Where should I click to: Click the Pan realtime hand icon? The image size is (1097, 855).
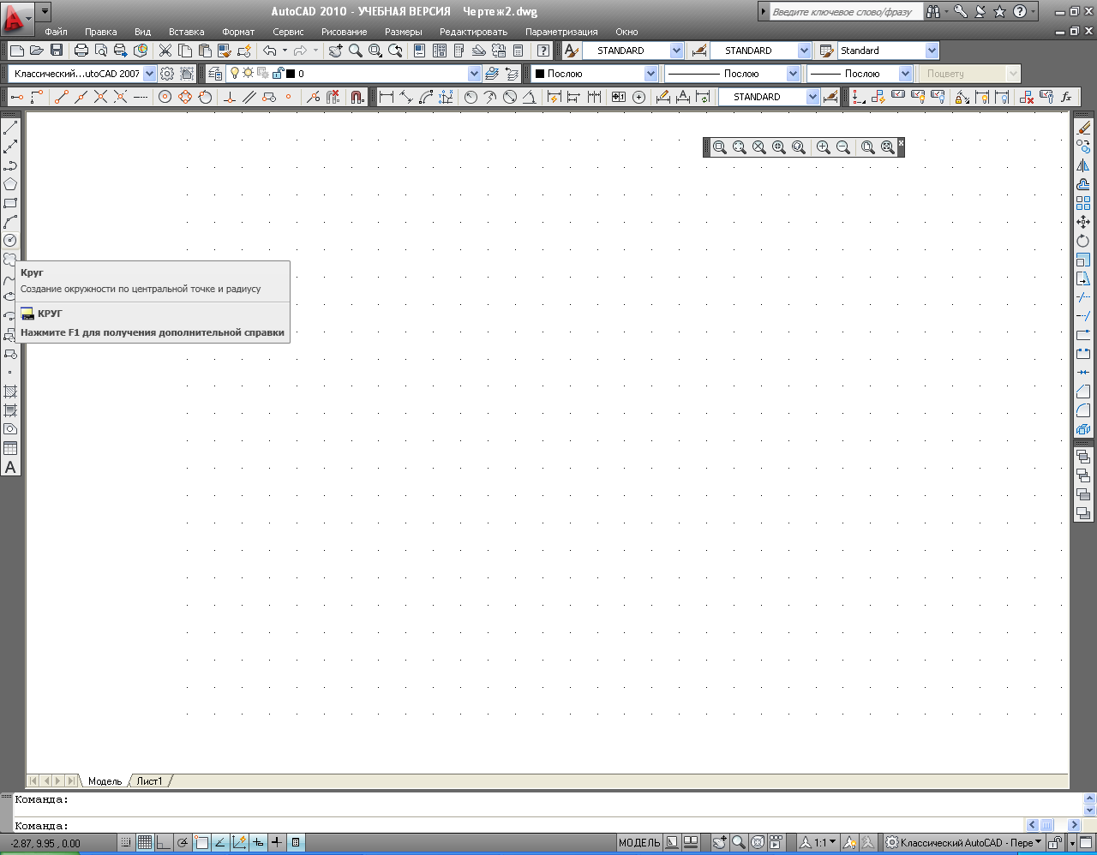tap(335, 51)
